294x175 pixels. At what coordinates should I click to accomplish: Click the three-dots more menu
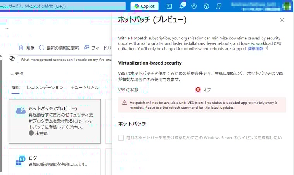click(7, 29)
